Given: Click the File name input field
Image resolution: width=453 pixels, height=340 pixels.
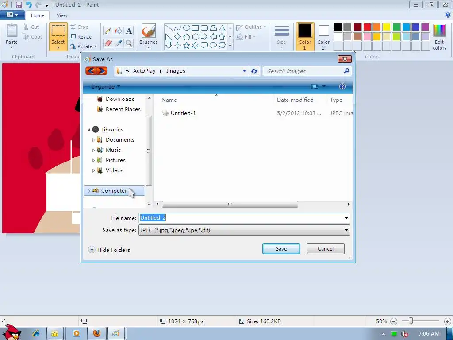Looking at the screenshot, I should [241, 218].
